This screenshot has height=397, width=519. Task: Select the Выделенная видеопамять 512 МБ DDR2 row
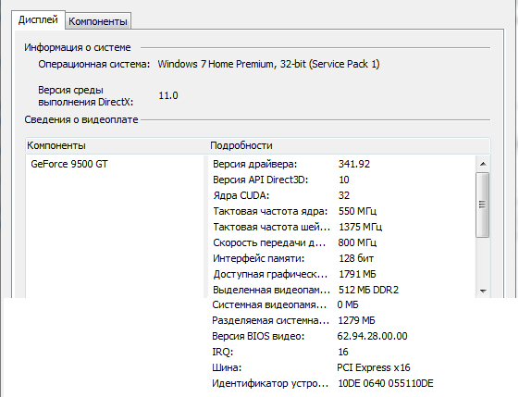[x=342, y=290]
